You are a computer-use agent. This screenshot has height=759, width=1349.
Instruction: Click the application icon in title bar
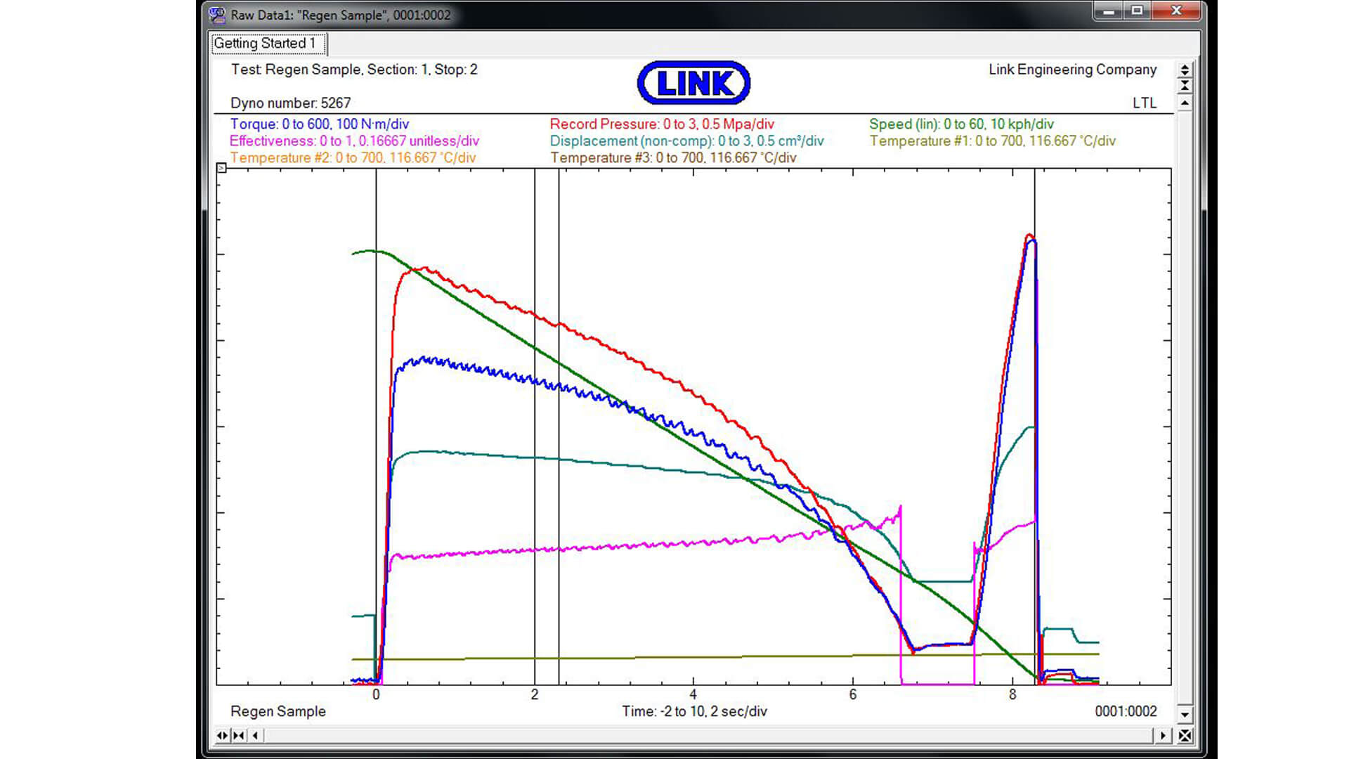pos(218,15)
